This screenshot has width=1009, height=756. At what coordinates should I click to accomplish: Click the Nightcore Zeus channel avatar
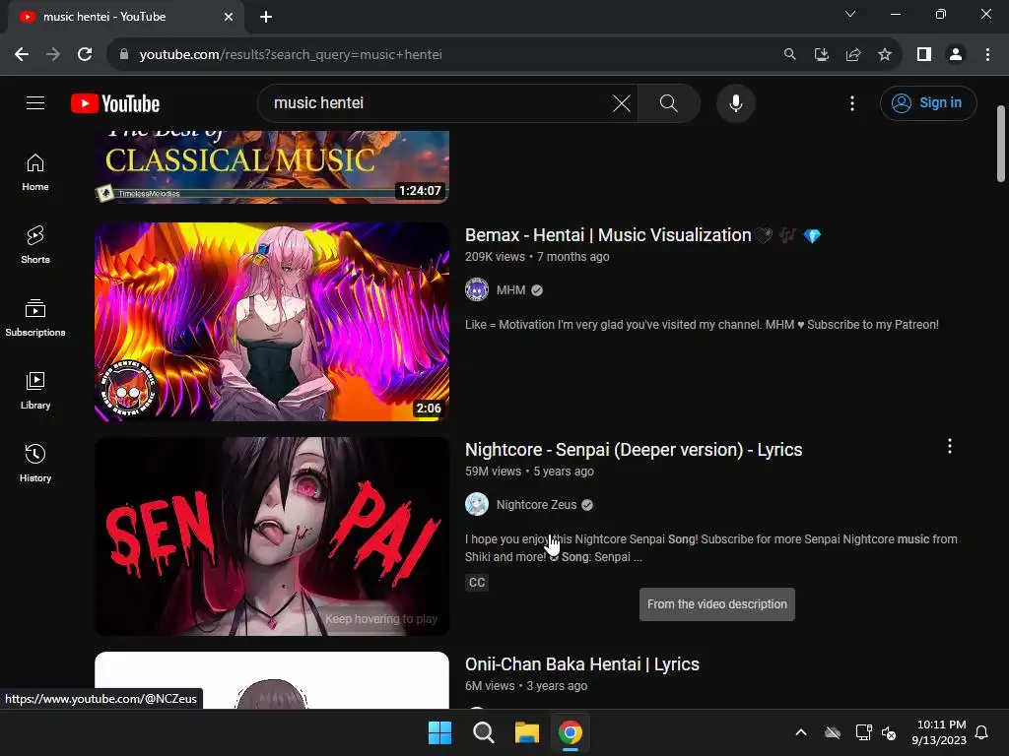click(477, 505)
